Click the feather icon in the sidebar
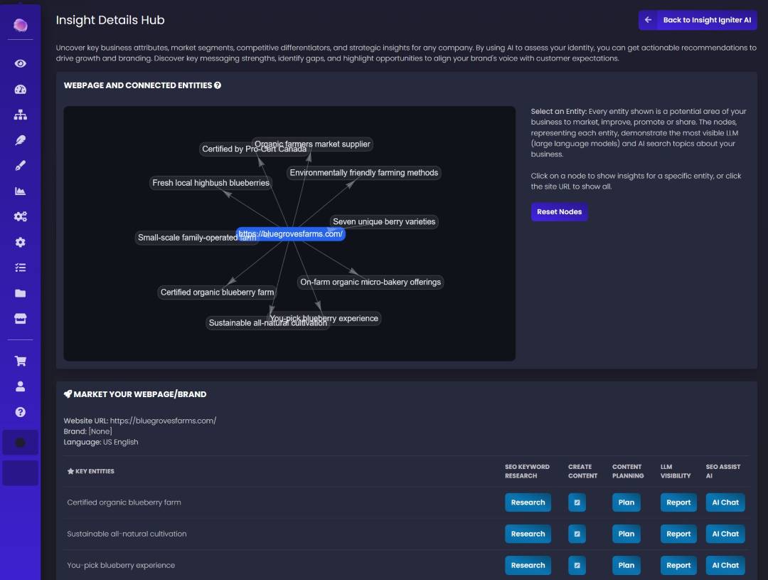768x580 pixels. point(20,140)
